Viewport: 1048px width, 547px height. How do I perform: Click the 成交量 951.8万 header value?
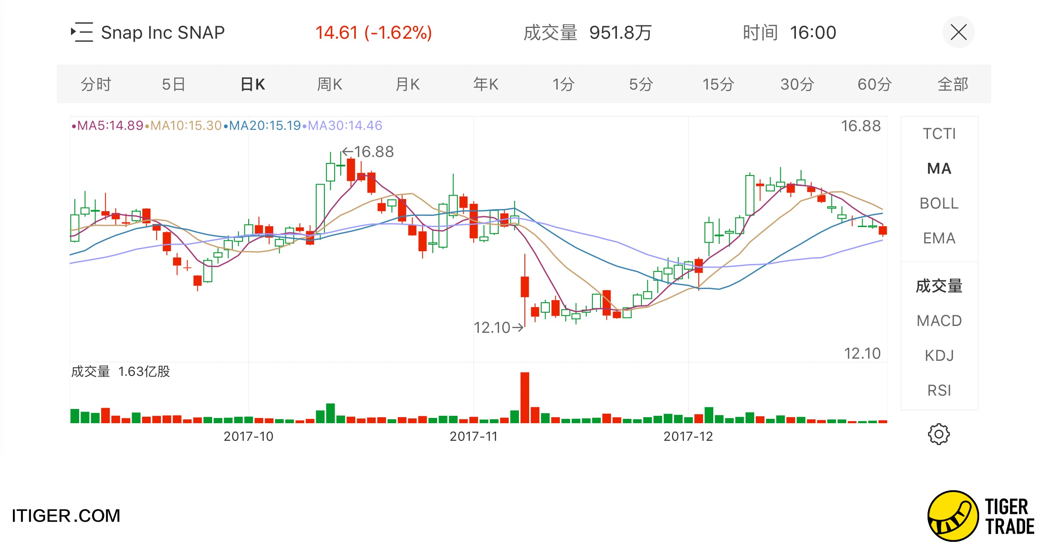click(x=588, y=33)
